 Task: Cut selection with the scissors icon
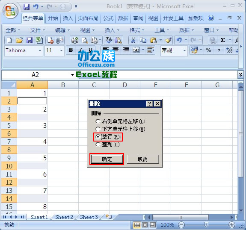(133, 40)
